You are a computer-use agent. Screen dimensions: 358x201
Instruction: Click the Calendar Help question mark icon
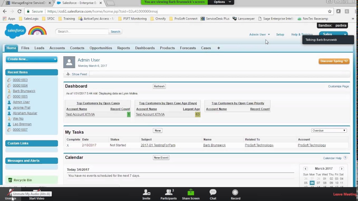point(345,158)
